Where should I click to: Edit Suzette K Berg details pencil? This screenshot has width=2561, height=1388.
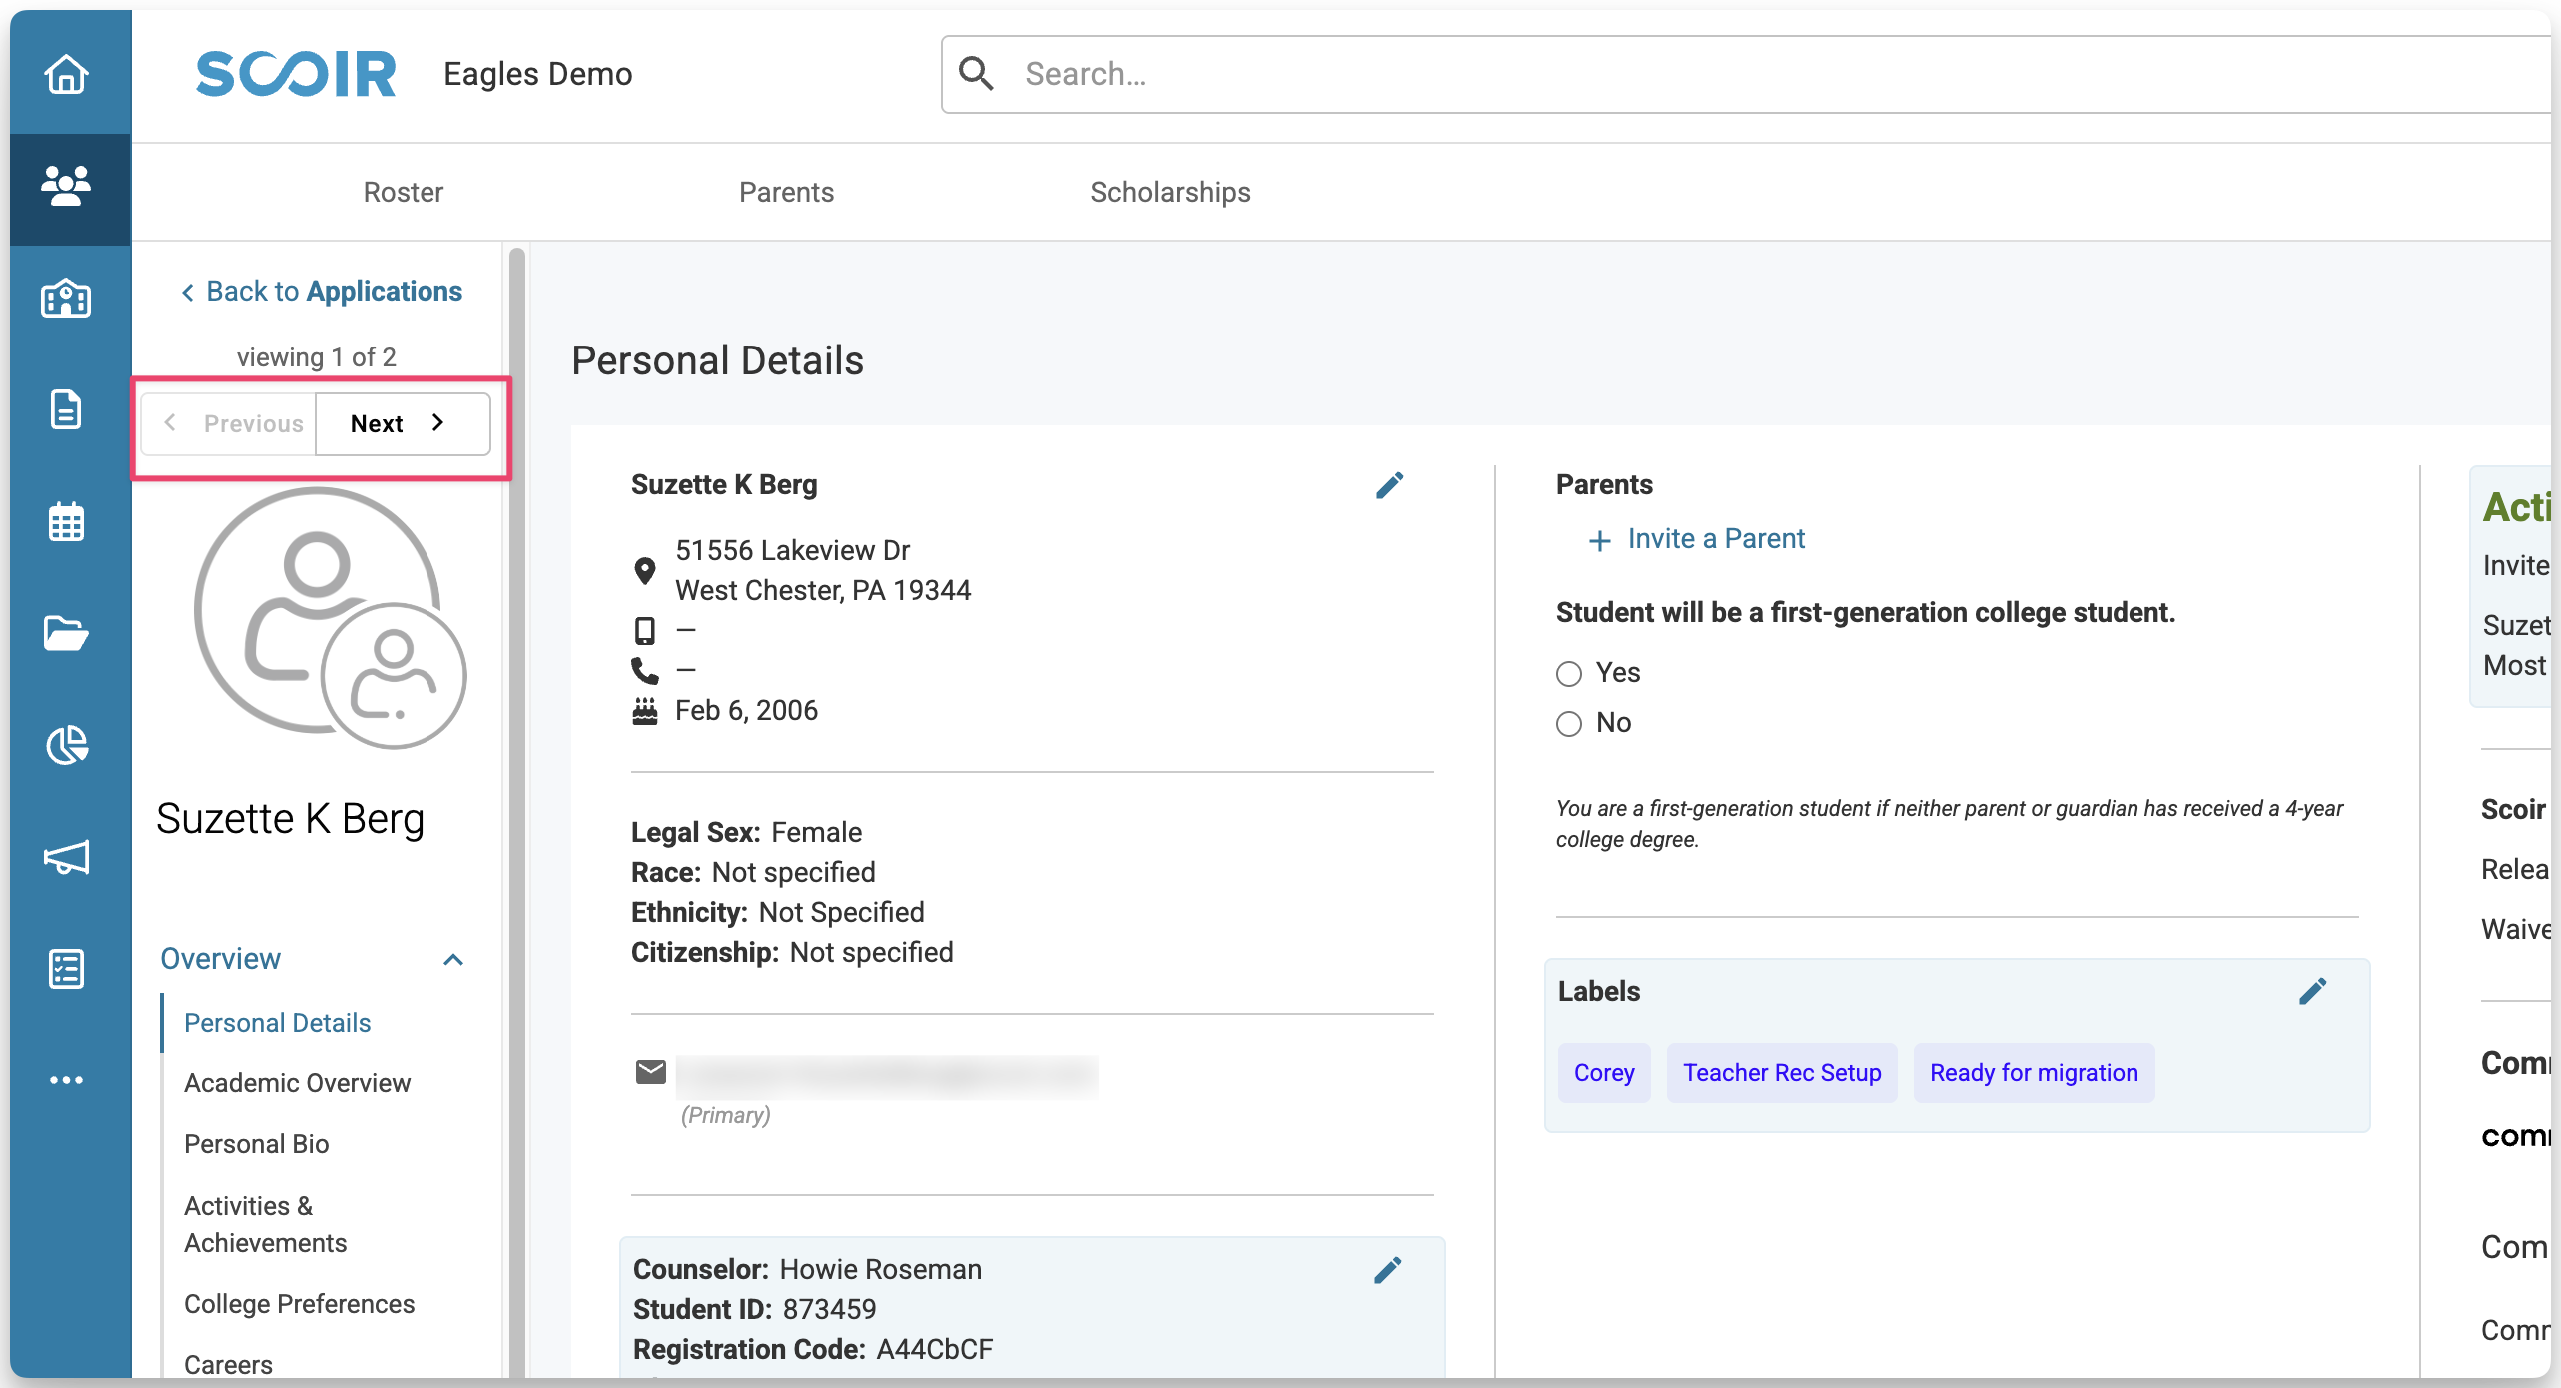pos(1389,486)
